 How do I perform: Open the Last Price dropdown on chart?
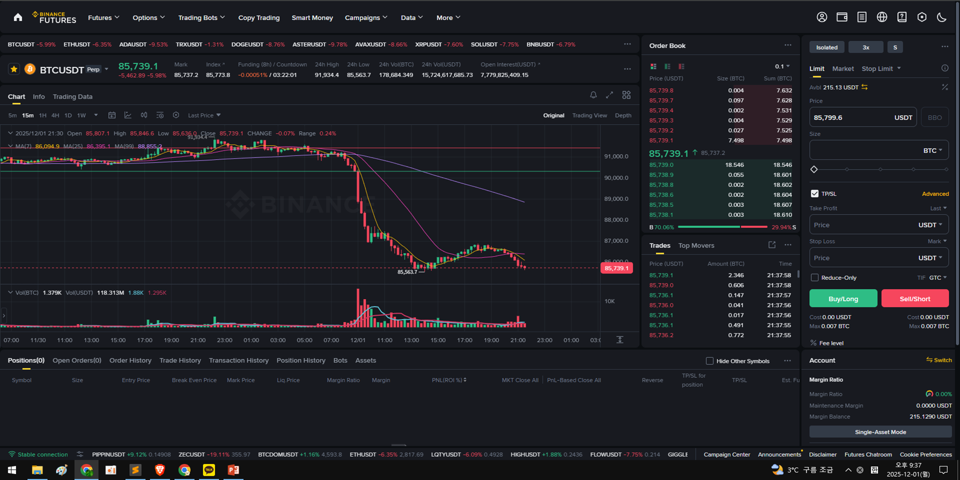tap(204, 115)
